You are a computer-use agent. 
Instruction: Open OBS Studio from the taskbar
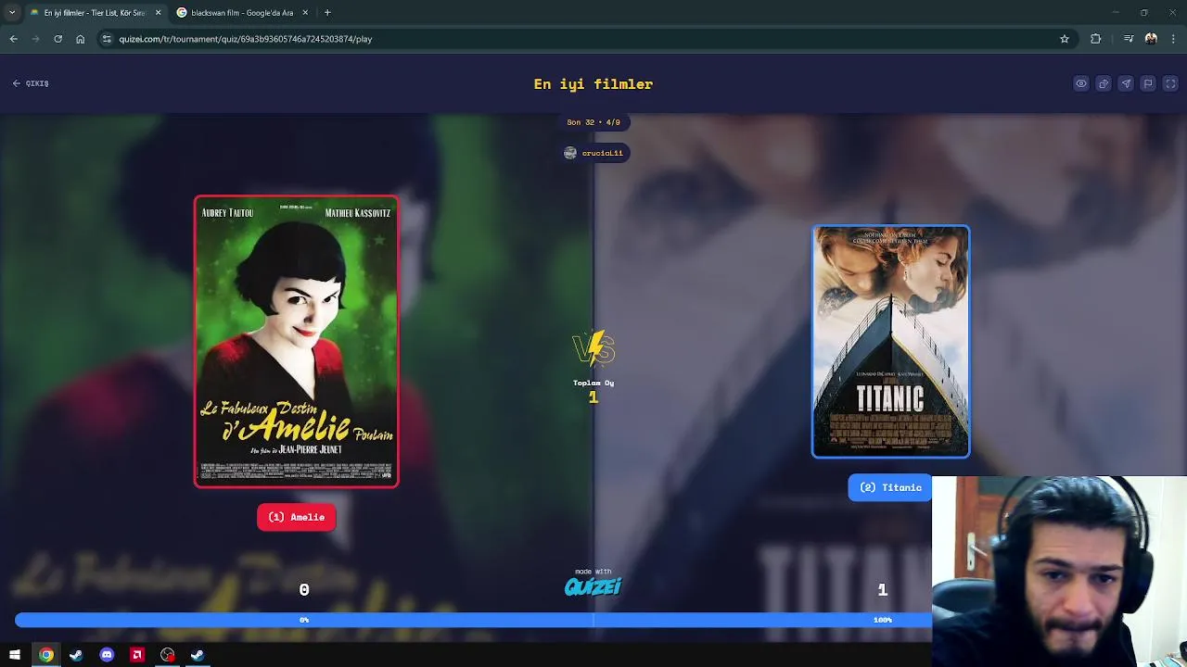(x=167, y=655)
